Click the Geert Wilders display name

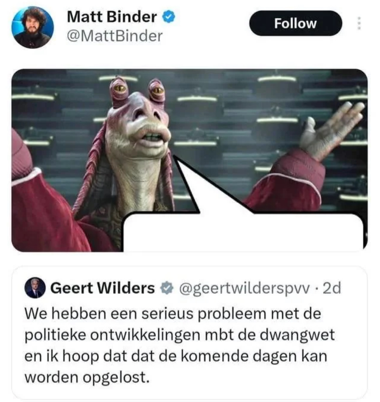(x=103, y=288)
